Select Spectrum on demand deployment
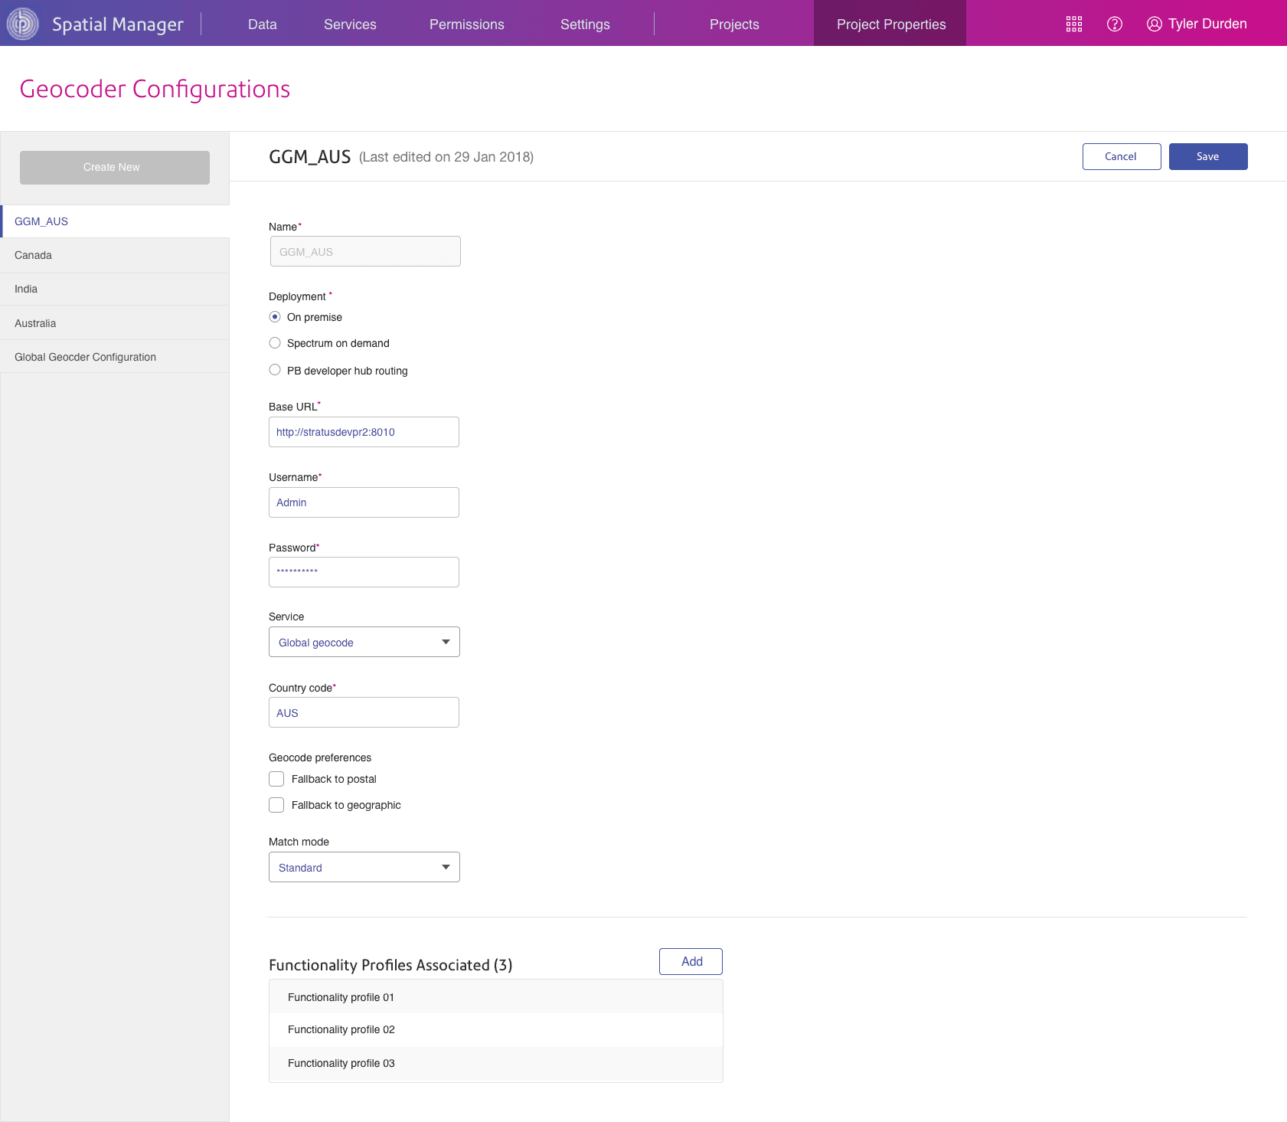The image size is (1287, 1122). click(x=275, y=342)
